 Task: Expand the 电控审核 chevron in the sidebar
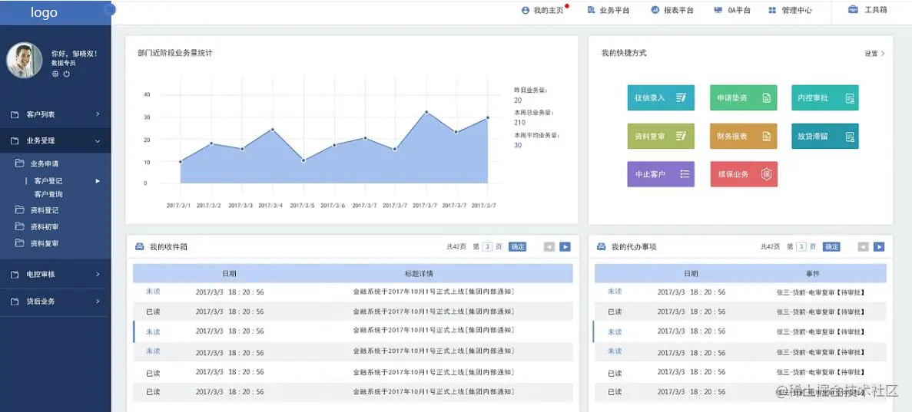(x=98, y=274)
